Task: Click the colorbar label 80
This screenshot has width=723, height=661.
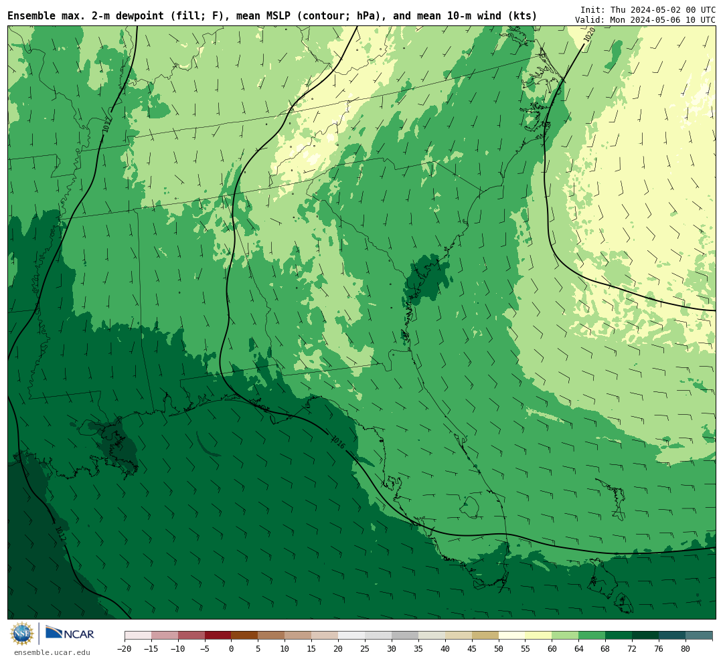Action: coord(686,648)
